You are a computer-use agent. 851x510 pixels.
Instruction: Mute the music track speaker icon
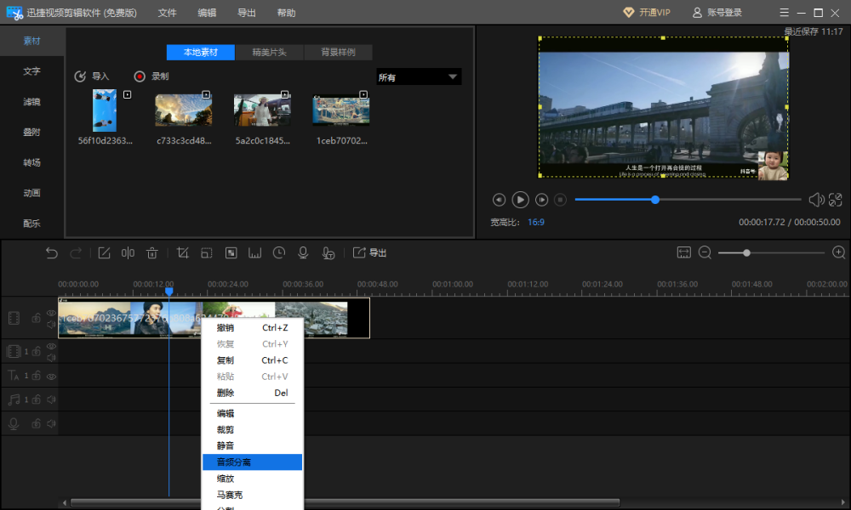tap(51, 399)
